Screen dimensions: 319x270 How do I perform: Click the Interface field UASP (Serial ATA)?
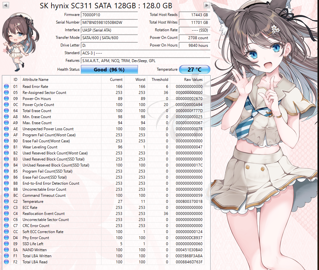(x=109, y=30)
